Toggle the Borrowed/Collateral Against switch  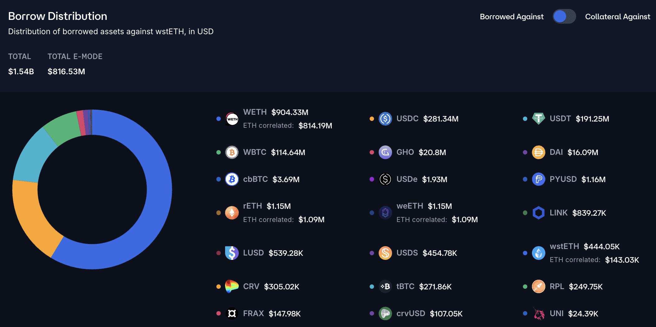pyautogui.click(x=564, y=16)
